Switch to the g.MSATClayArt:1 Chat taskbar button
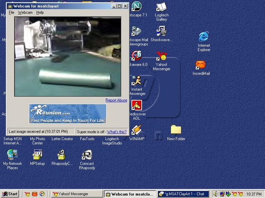Screen dimensions: 265x198 [x=183, y=194]
